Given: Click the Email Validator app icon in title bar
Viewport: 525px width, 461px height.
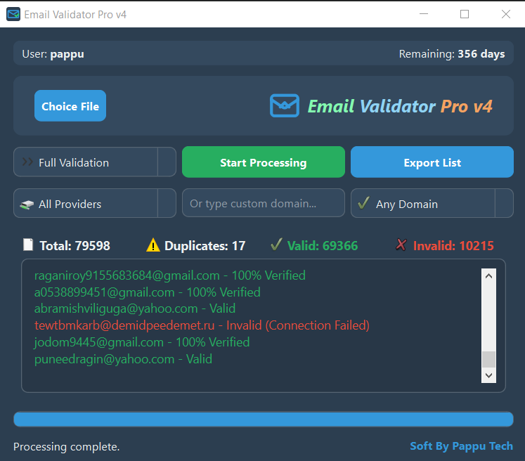Looking at the screenshot, I should coord(13,14).
